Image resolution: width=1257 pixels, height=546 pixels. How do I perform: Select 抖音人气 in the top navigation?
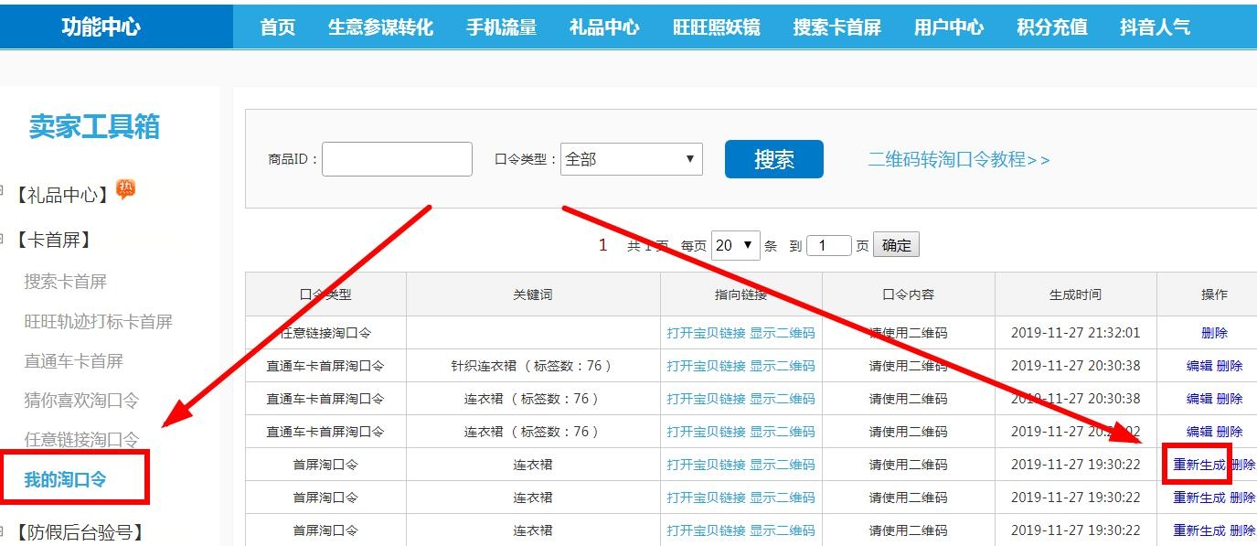(1155, 27)
